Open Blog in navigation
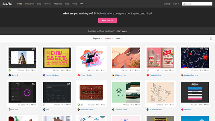This screenshot has width=215, height=121. click(x=39, y=4)
